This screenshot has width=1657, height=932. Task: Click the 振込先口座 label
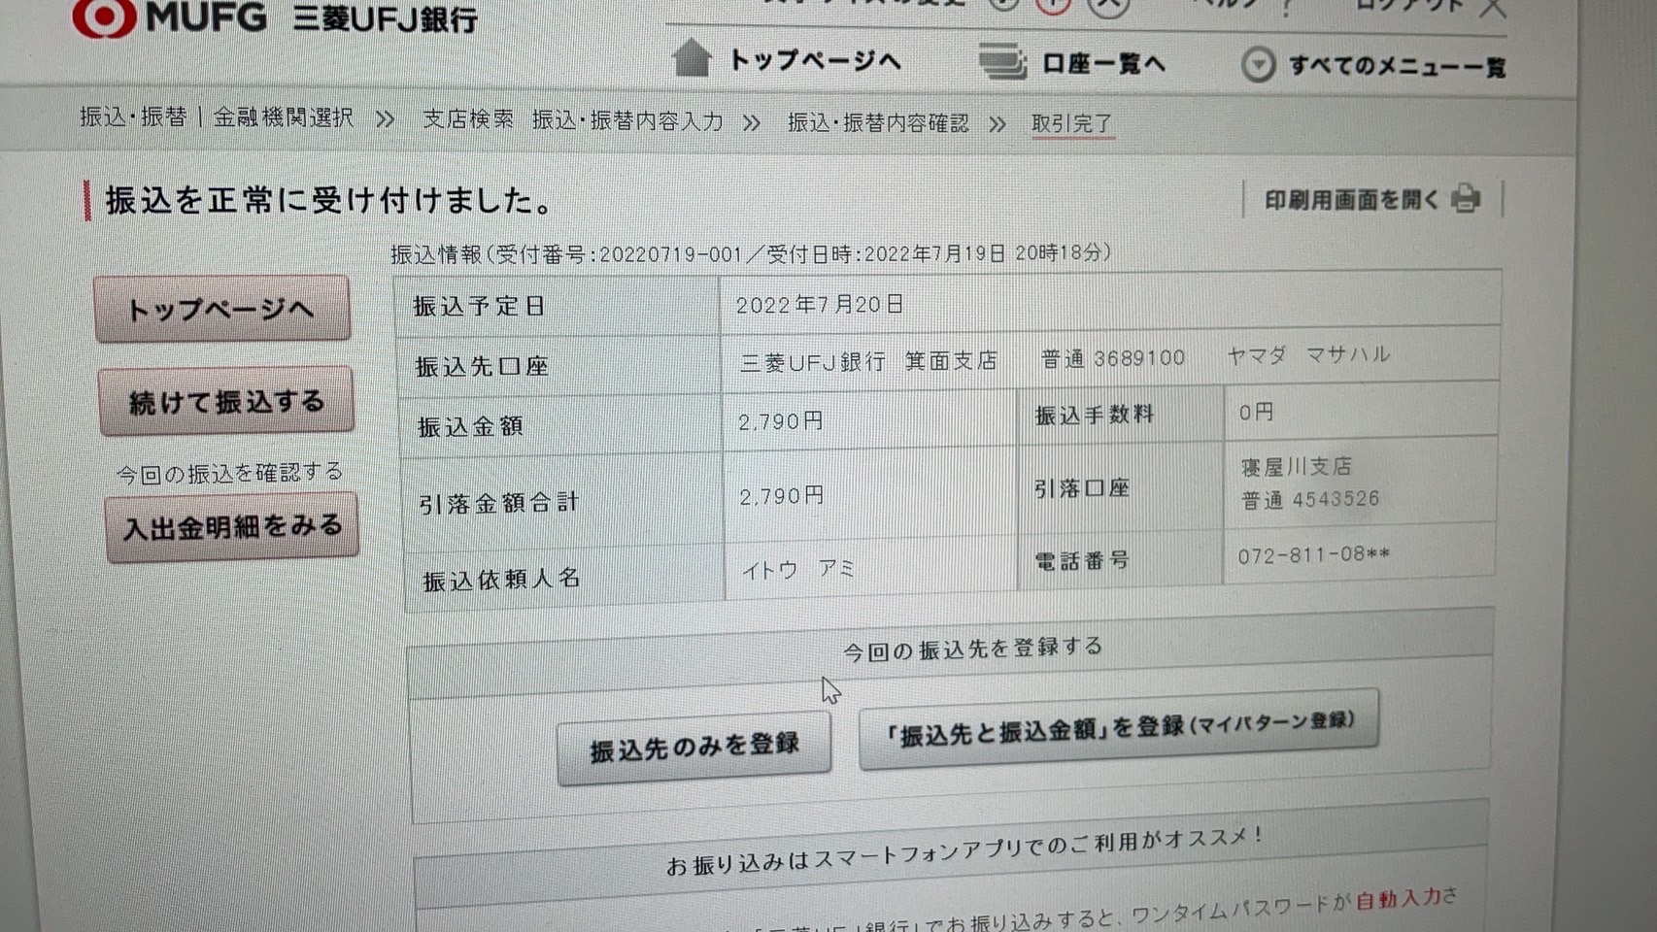pos(482,366)
